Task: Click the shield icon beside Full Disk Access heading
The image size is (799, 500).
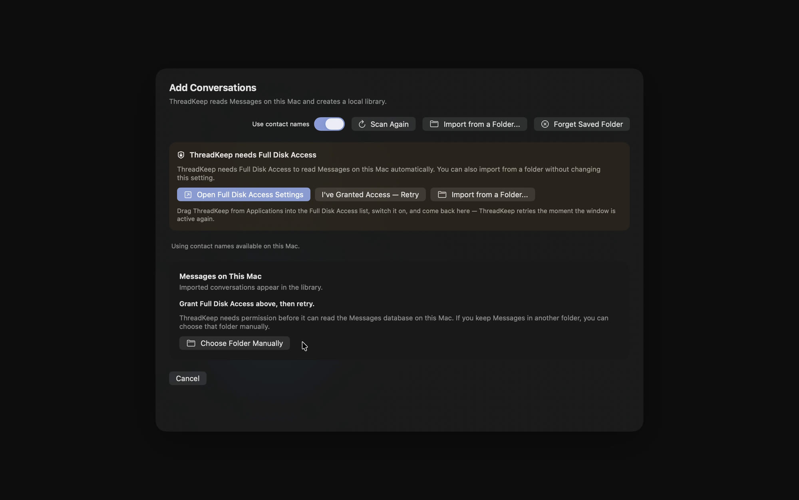Action: point(181,155)
